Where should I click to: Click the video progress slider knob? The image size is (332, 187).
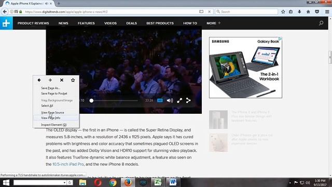(x=91, y=100)
